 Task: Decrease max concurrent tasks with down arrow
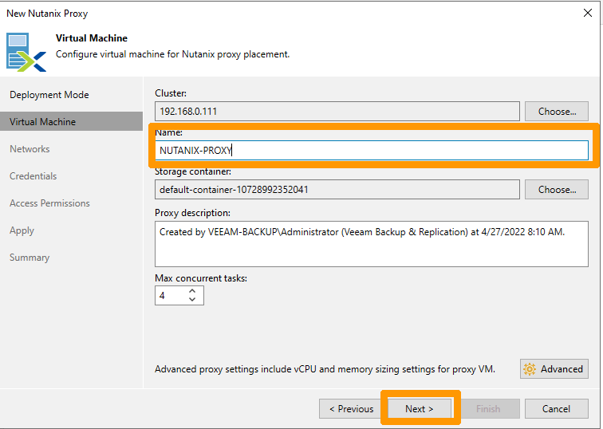click(192, 300)
